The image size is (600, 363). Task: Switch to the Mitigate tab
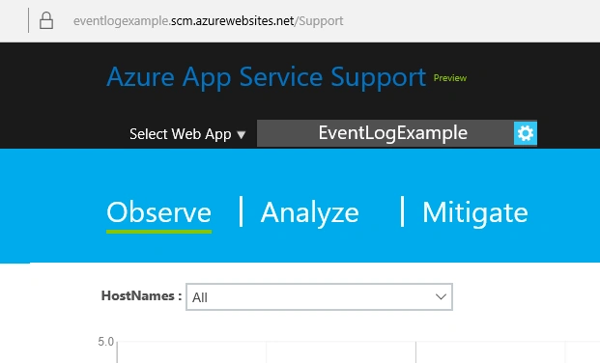(x=474, y=212)
